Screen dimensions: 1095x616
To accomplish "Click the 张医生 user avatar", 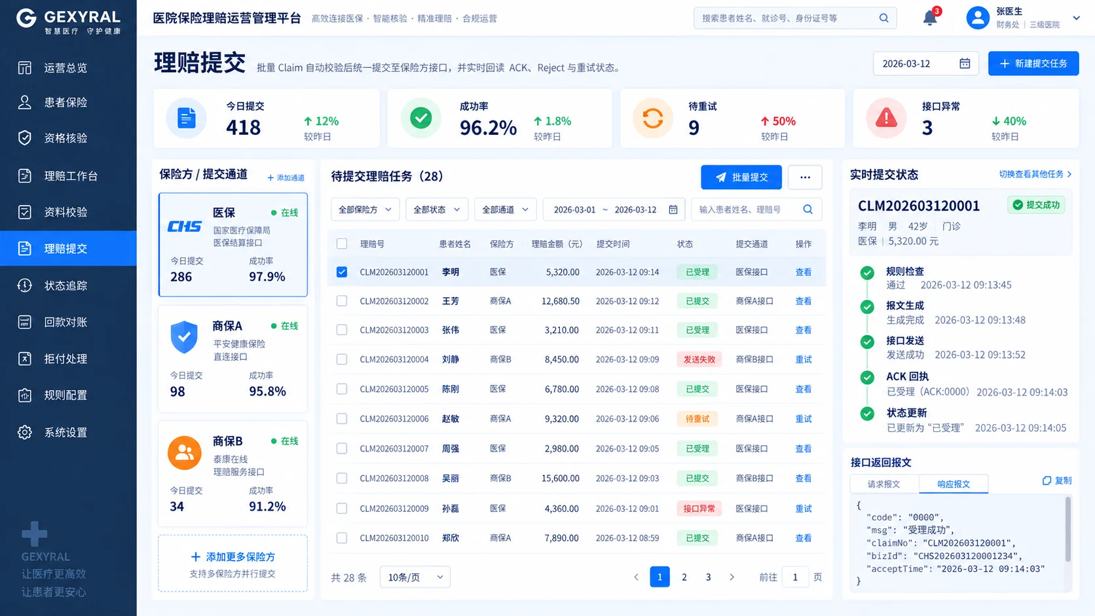I will (x=977, y=18).
